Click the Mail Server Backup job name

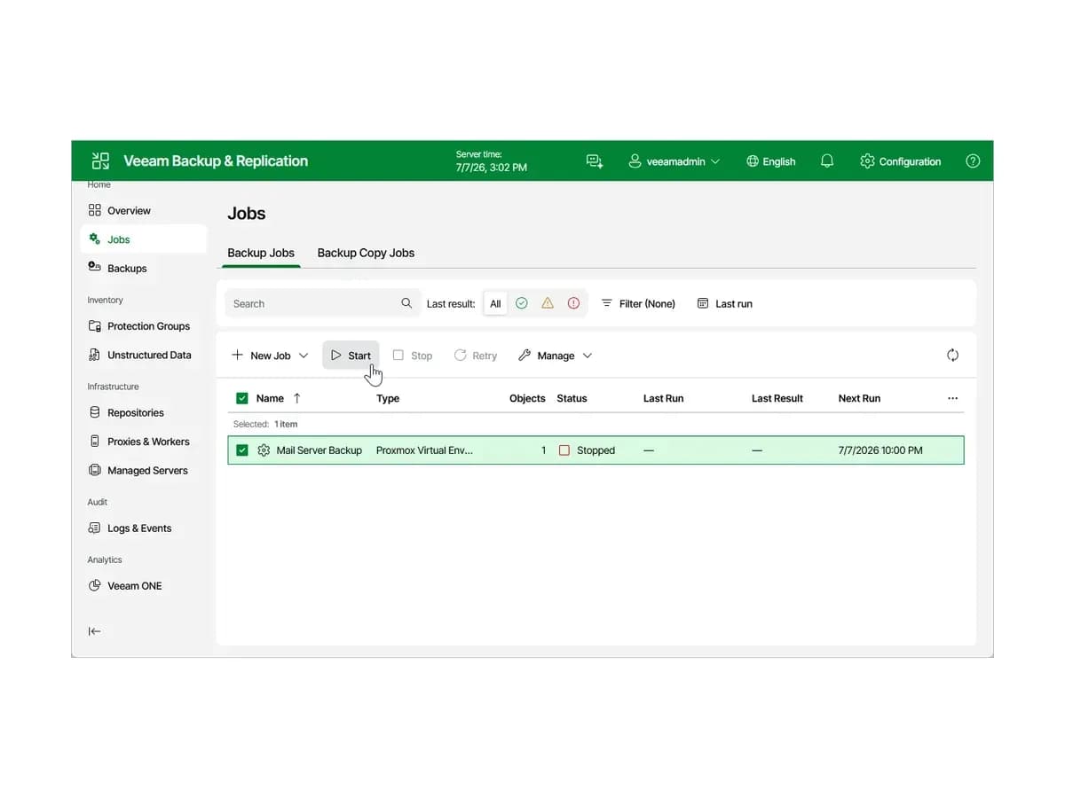click(319, 450)
